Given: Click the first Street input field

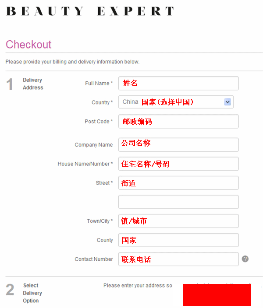Looking at the screenshot, I should click(x=178, y=183).
